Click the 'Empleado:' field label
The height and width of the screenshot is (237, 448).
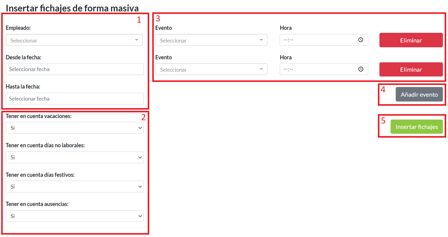[x=18, y=28]
